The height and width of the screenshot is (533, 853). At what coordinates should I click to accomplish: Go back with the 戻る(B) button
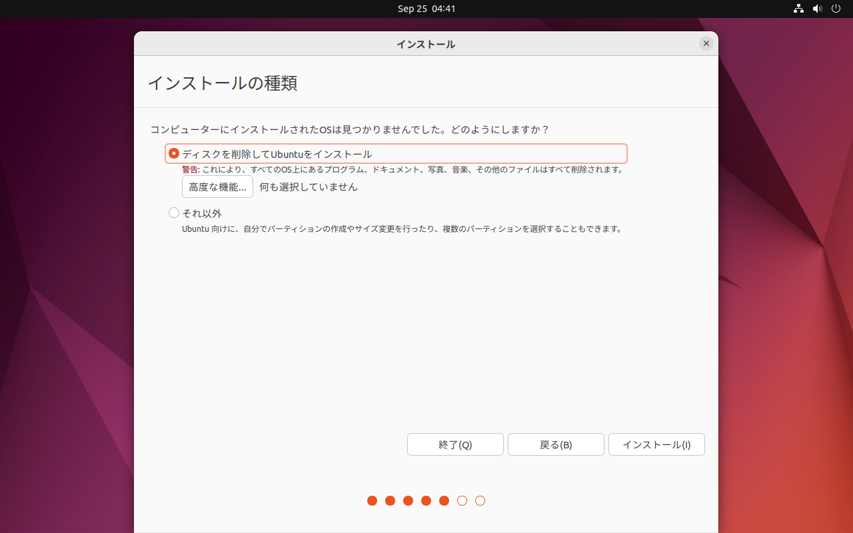point(556,445)
